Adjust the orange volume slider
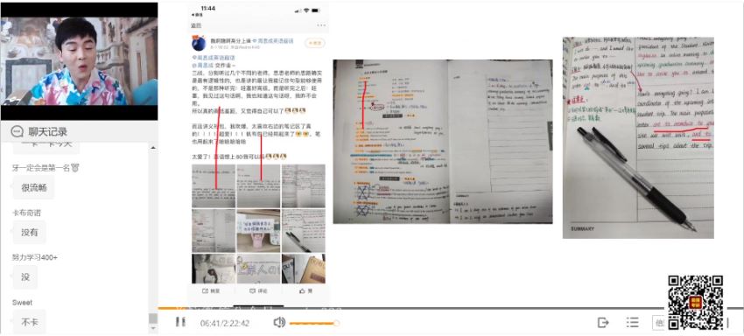744x336 pixels. point(314,323)
